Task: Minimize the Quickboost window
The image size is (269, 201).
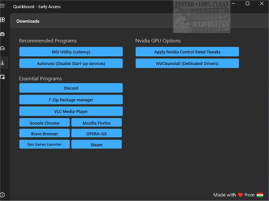Action: click(x=233, y=3)
